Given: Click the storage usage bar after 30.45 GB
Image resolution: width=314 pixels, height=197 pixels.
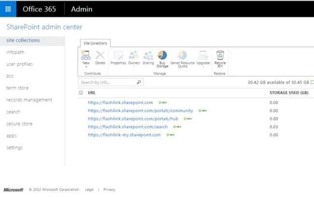Looking at the screenshot, I should [x=312, y=82].
